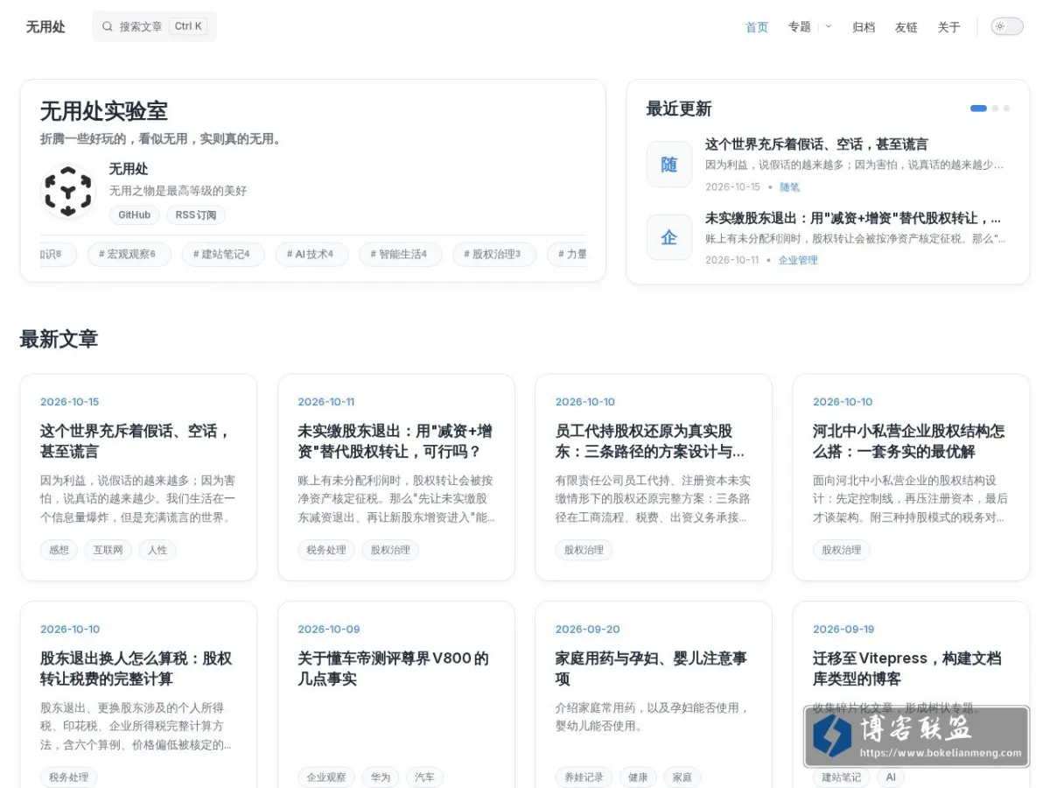Select the # 股权治理 tag chip

point(494,254)
